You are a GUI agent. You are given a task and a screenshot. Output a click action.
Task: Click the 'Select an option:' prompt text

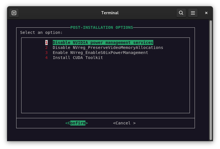41,32
